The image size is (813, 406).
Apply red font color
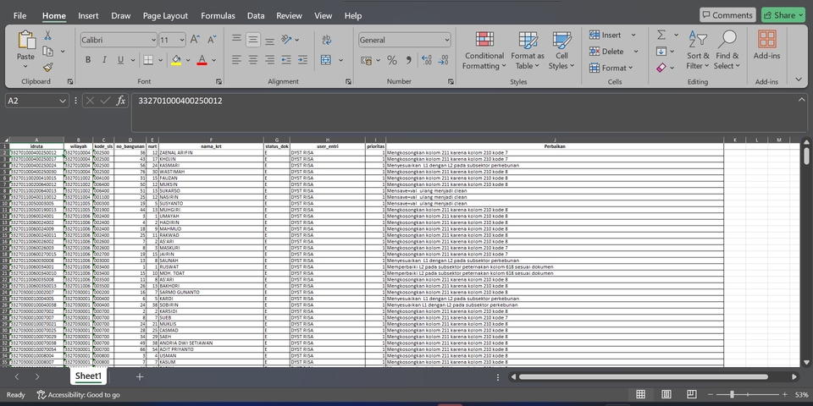202,60
